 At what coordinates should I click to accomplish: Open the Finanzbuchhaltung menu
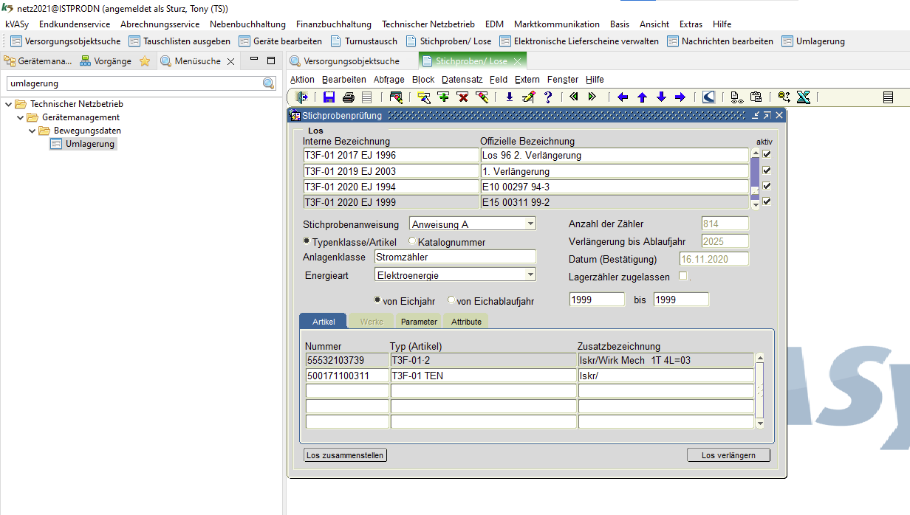pyautogui.click(x=334, y=24)
